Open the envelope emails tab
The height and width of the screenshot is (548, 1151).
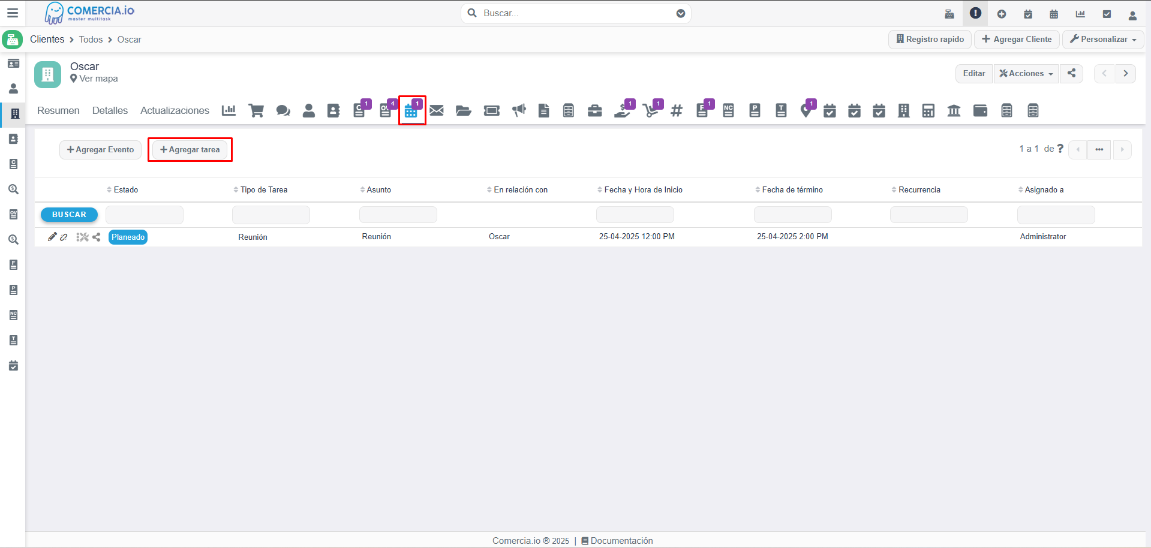coord(437,110)
